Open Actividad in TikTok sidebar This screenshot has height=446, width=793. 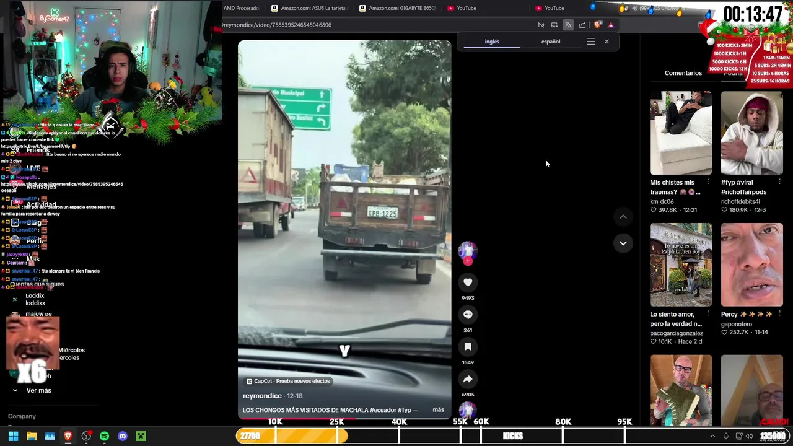(41, 204)
